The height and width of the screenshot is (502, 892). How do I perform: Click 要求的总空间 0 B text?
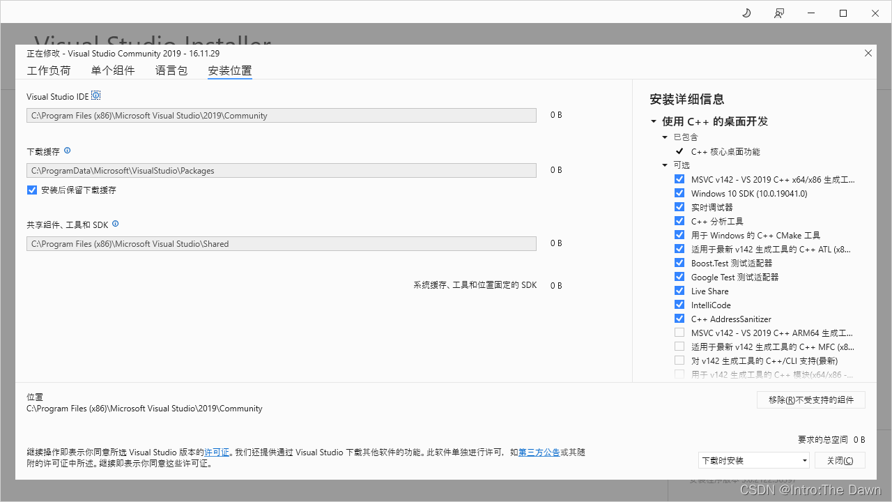[x=831, y=440]
